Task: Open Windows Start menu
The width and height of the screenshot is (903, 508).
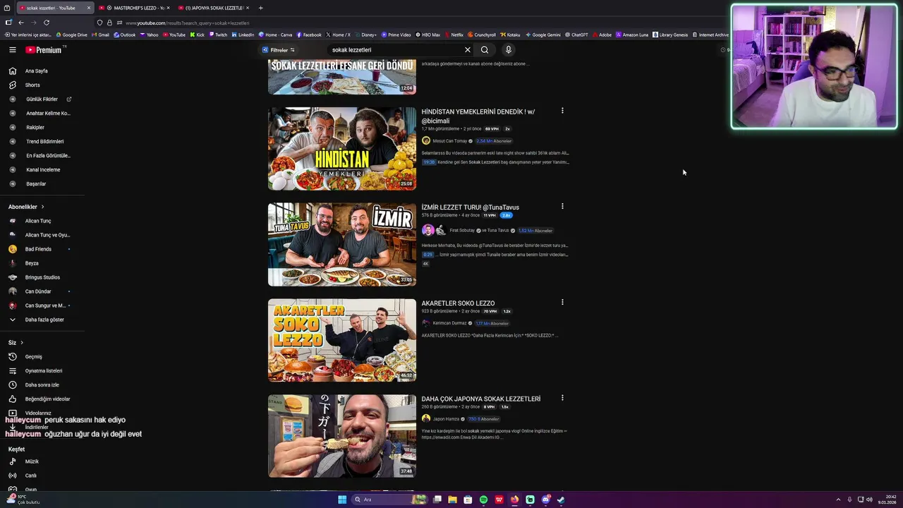Action: coord(342,500)
